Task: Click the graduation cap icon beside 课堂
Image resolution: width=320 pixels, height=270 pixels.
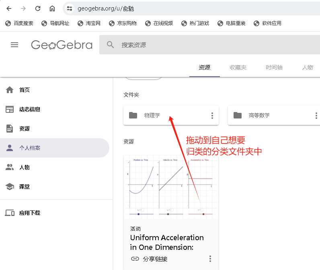Action: point(10,187)
